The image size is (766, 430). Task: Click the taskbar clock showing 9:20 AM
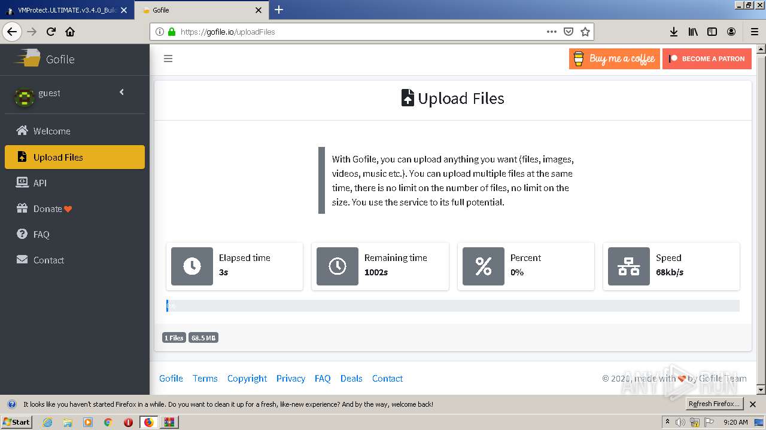[735, 422]
